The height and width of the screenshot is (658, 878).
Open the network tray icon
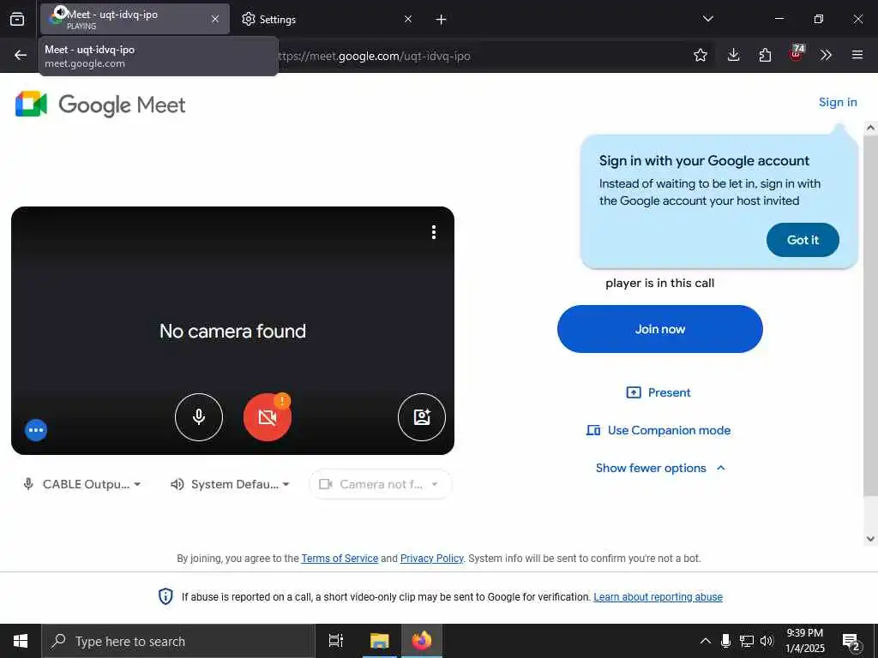(x=747, y=641)
